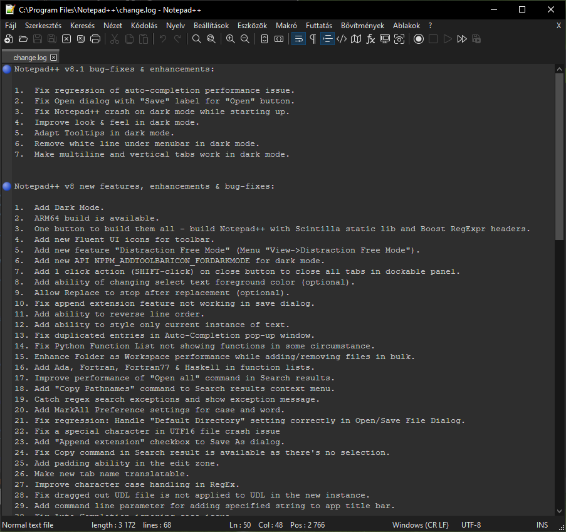Toggle show all characters pilcrow icon
Screen dimensions: 566x532
tap(313, 39)
